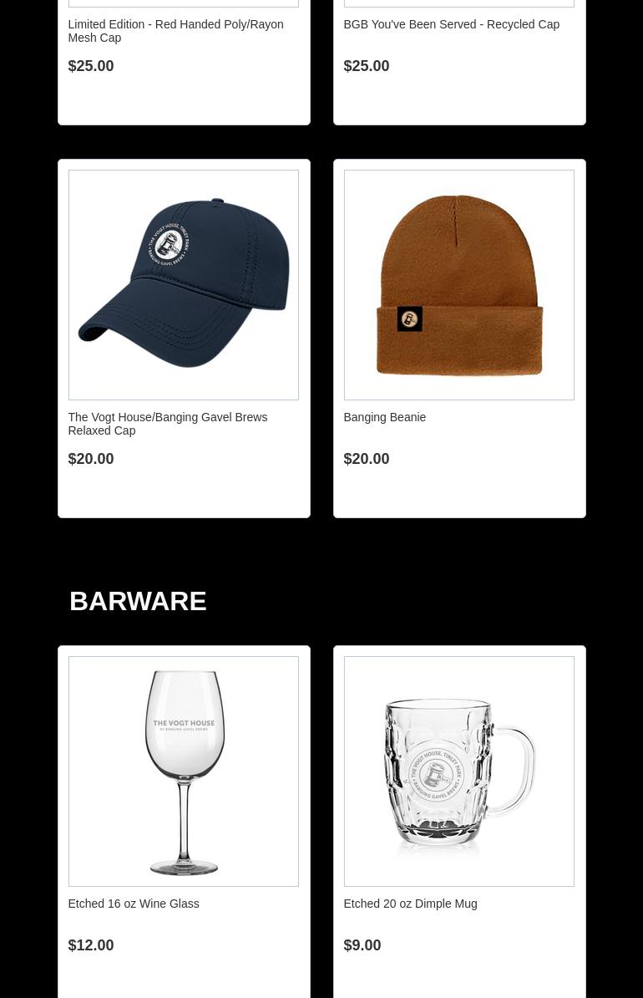Open The Vogt House Relaxed Cap title
This screenshot has width=643, height=998.
[x=167, y=424]
